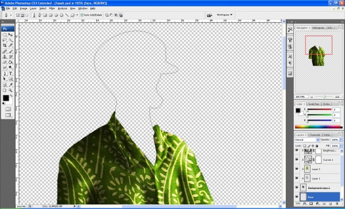Select the Zoom tool
This screenshot has width=345, height=209.
pyautogui.click(x=10, y=90)
